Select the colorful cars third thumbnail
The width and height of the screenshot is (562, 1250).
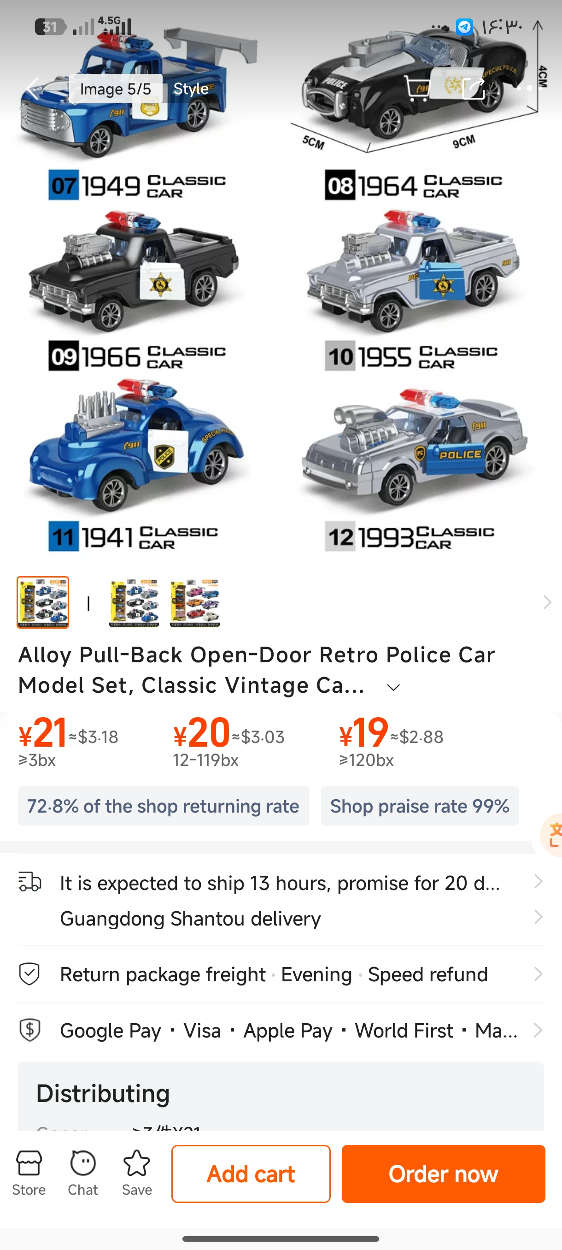pos(195,602)
